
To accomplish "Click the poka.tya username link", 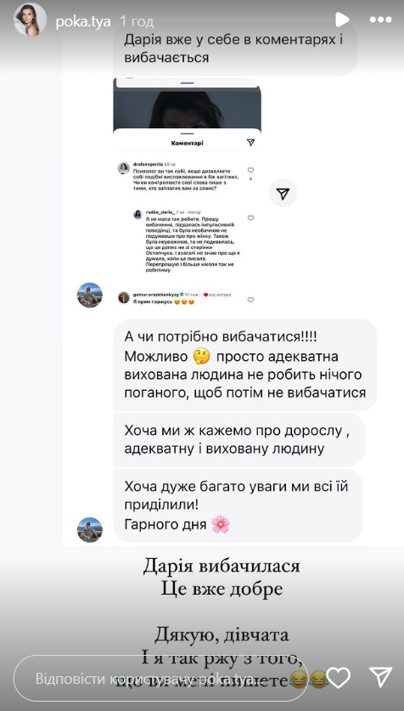I will (83, 21).
